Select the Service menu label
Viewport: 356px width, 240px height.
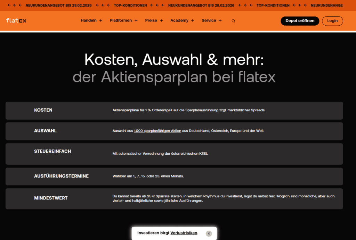(209, 20)
